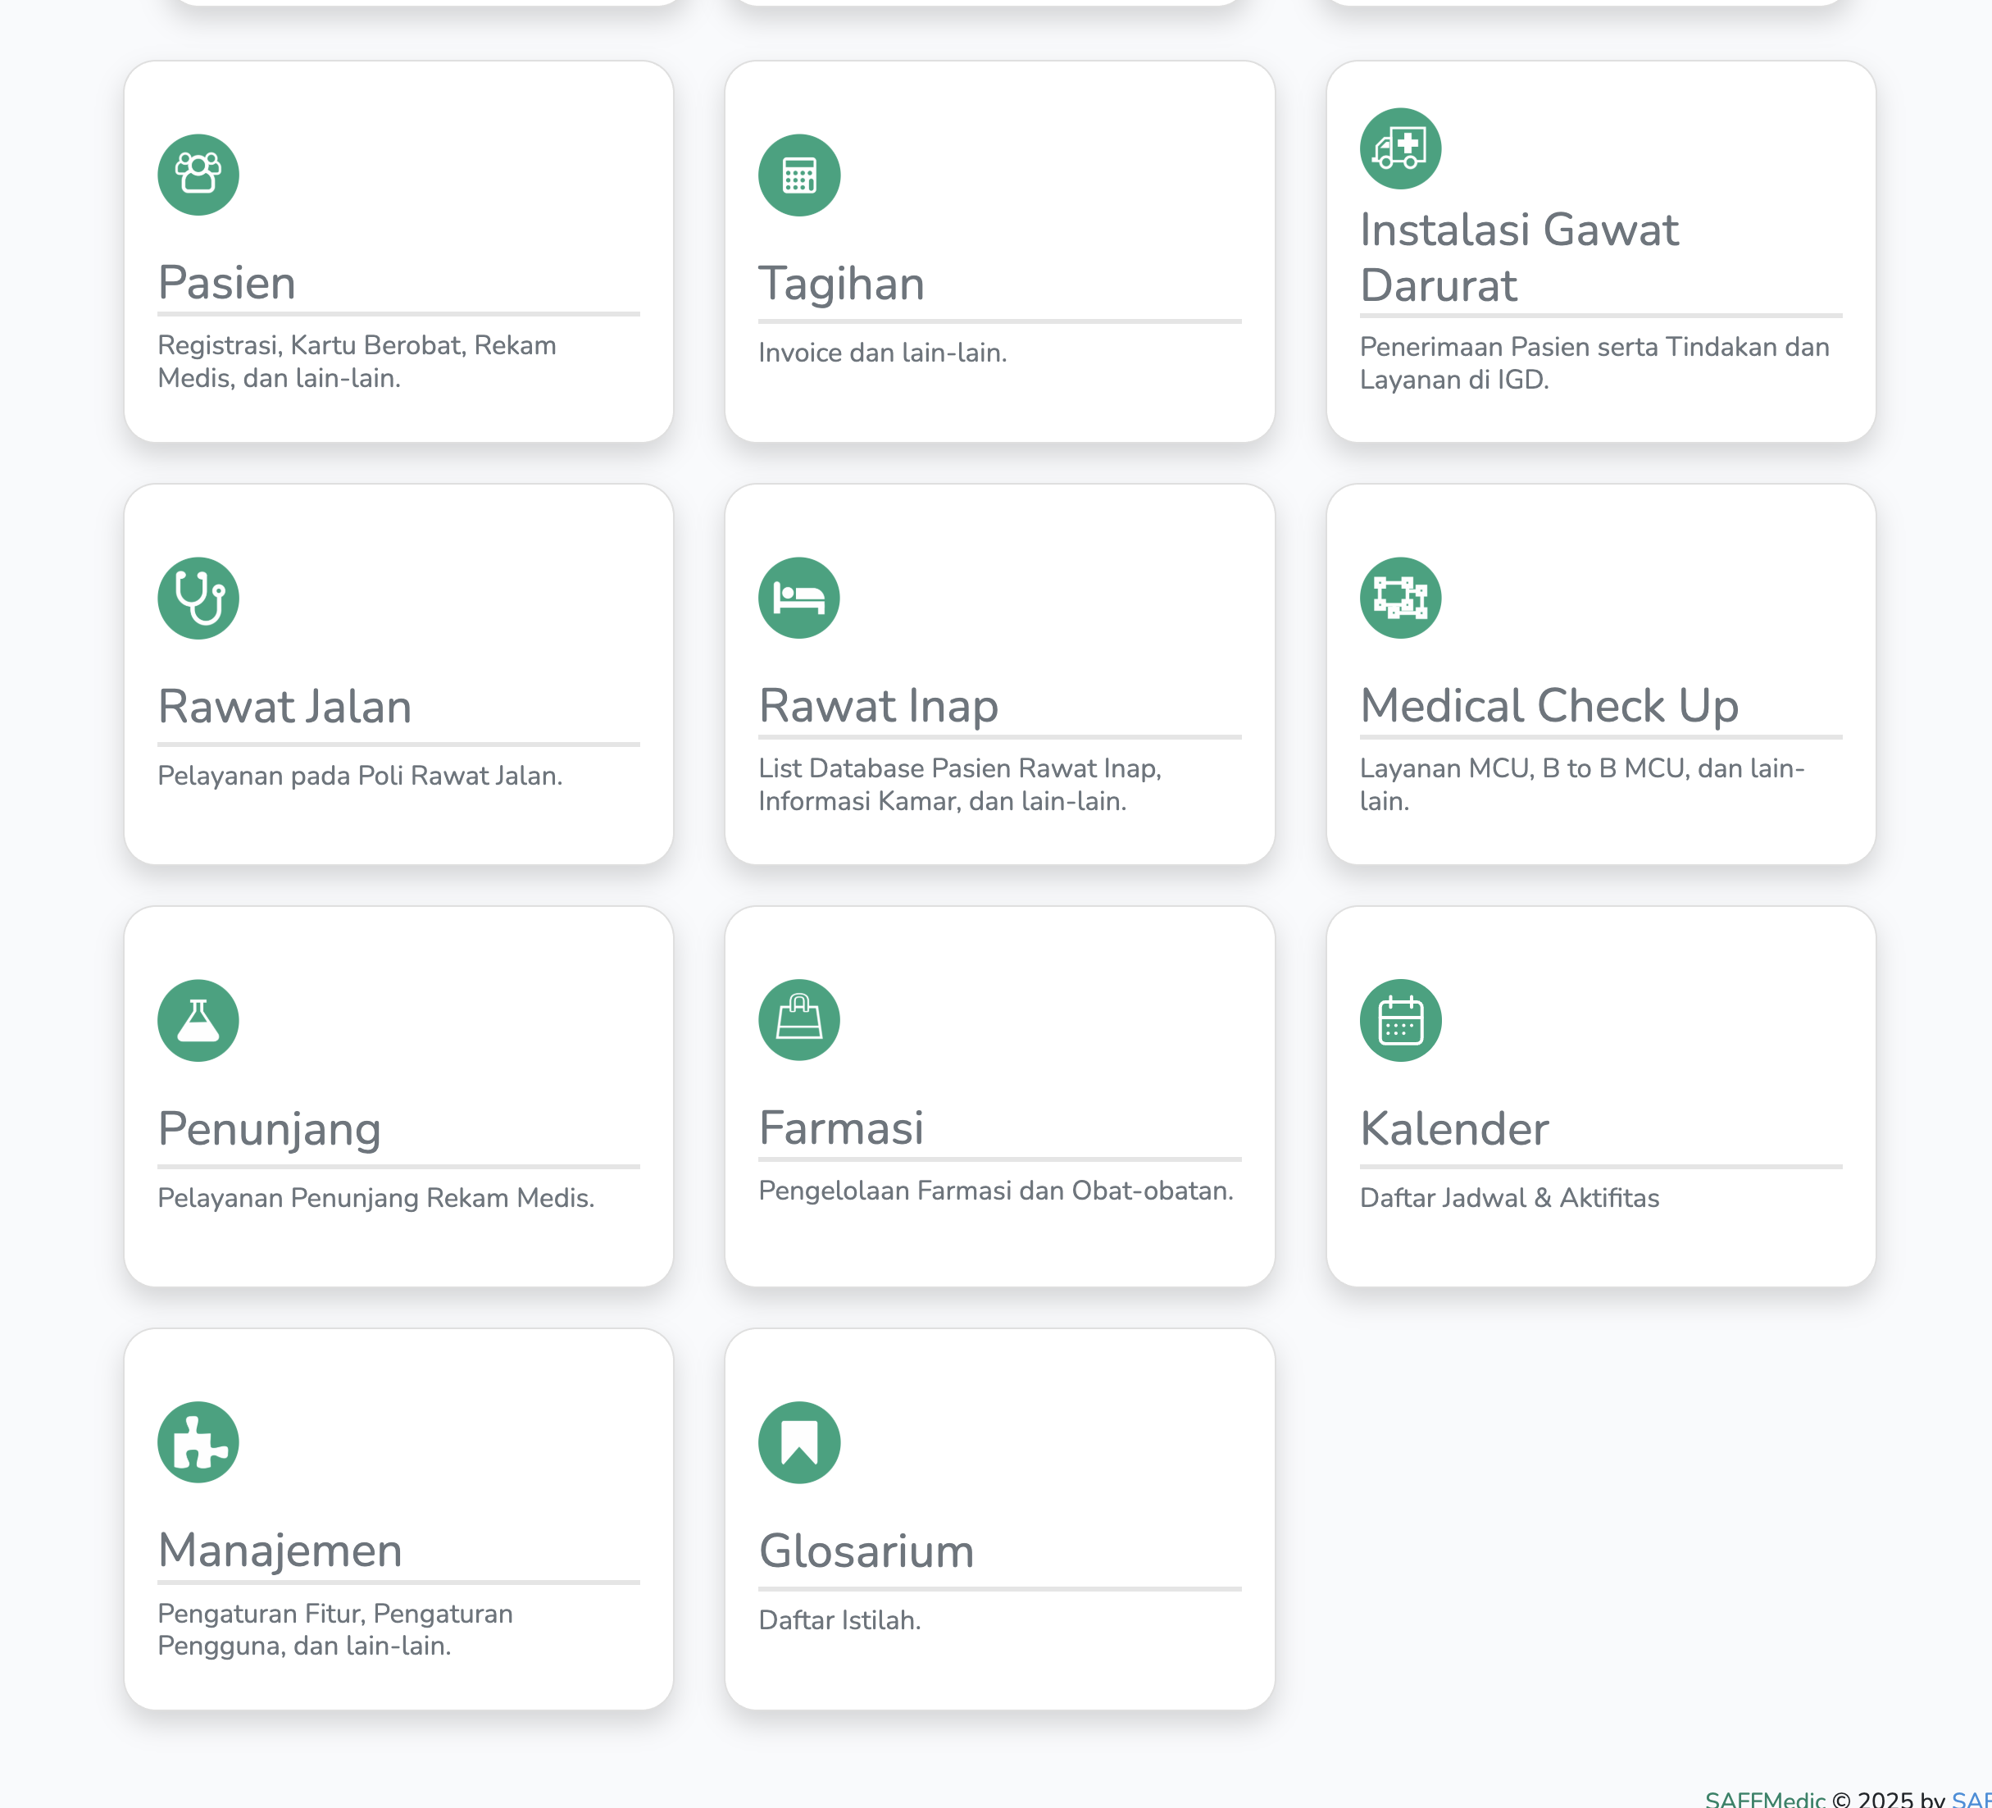Click the Medical Check Up diagram icon
The image size is (1992, 1808).
(1399, 598)
